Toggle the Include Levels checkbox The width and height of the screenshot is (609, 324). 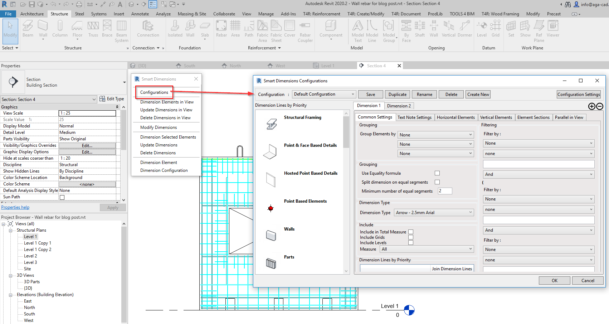click(x=411, y=243)
